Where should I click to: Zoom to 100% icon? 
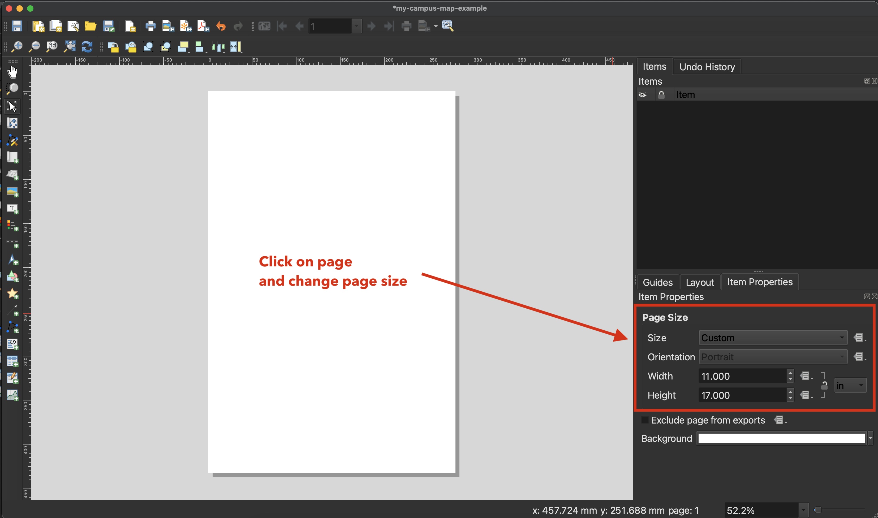(x=52, y=46)
